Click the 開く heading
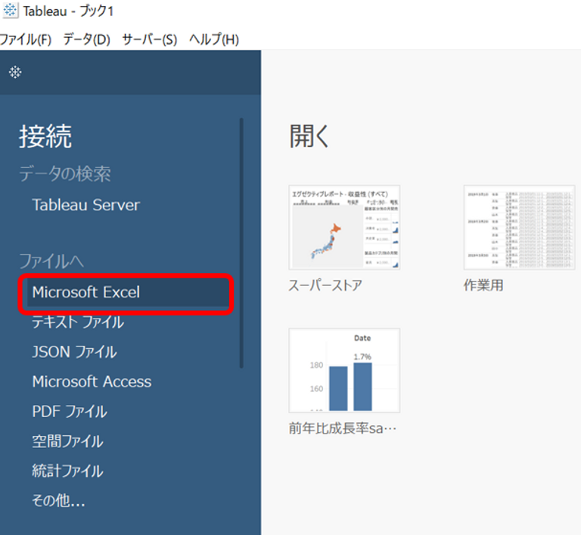This screenshot has height=535, width=581. pos(309,136)
